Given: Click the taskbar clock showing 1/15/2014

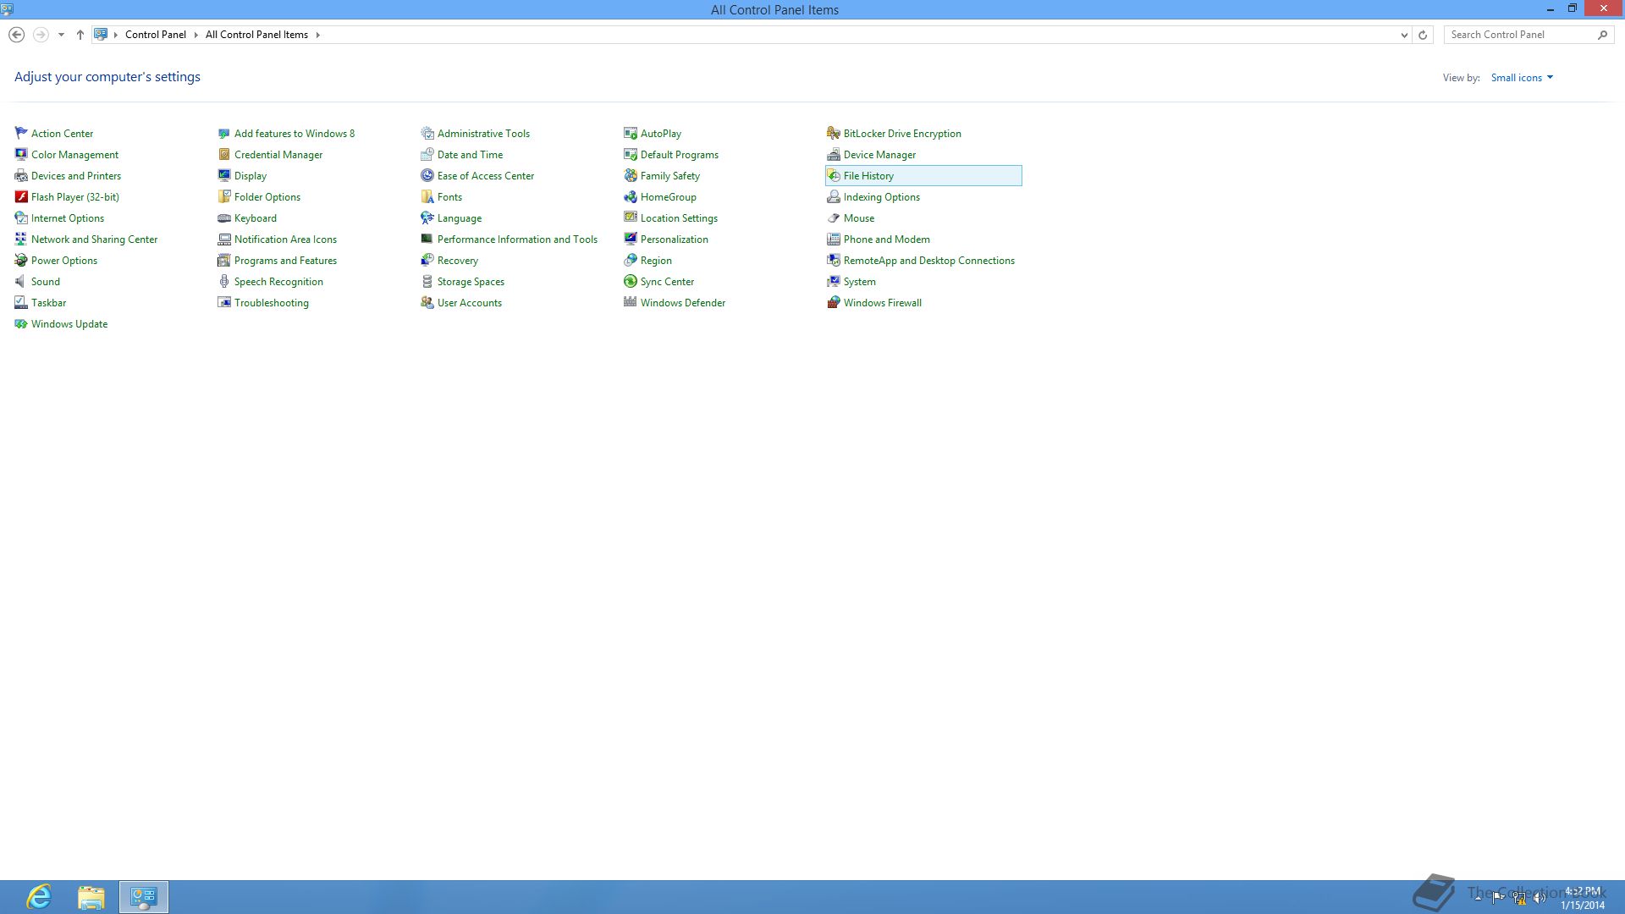Looking at the screenshot, I should (1583, 898).
